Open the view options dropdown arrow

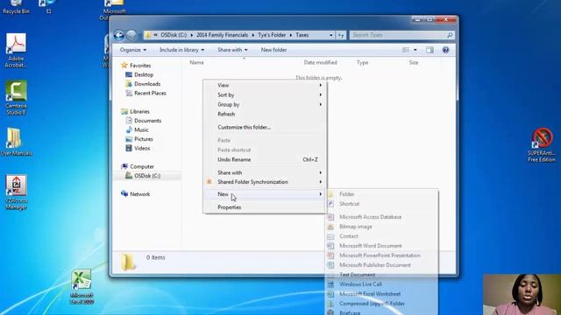click(415, 50)
